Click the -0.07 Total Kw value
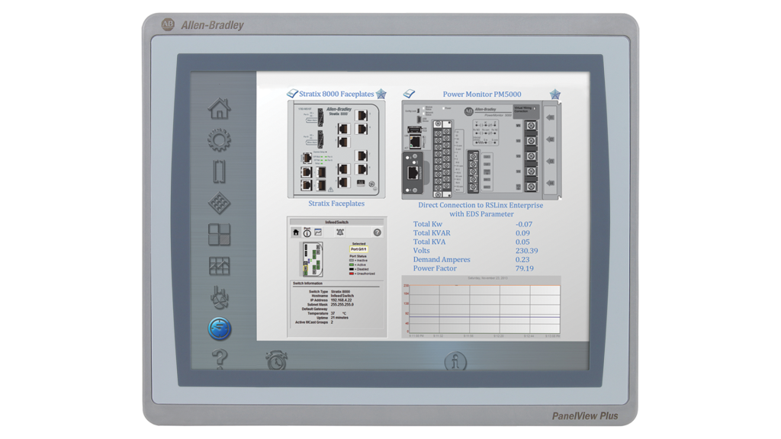 point(523,225)
